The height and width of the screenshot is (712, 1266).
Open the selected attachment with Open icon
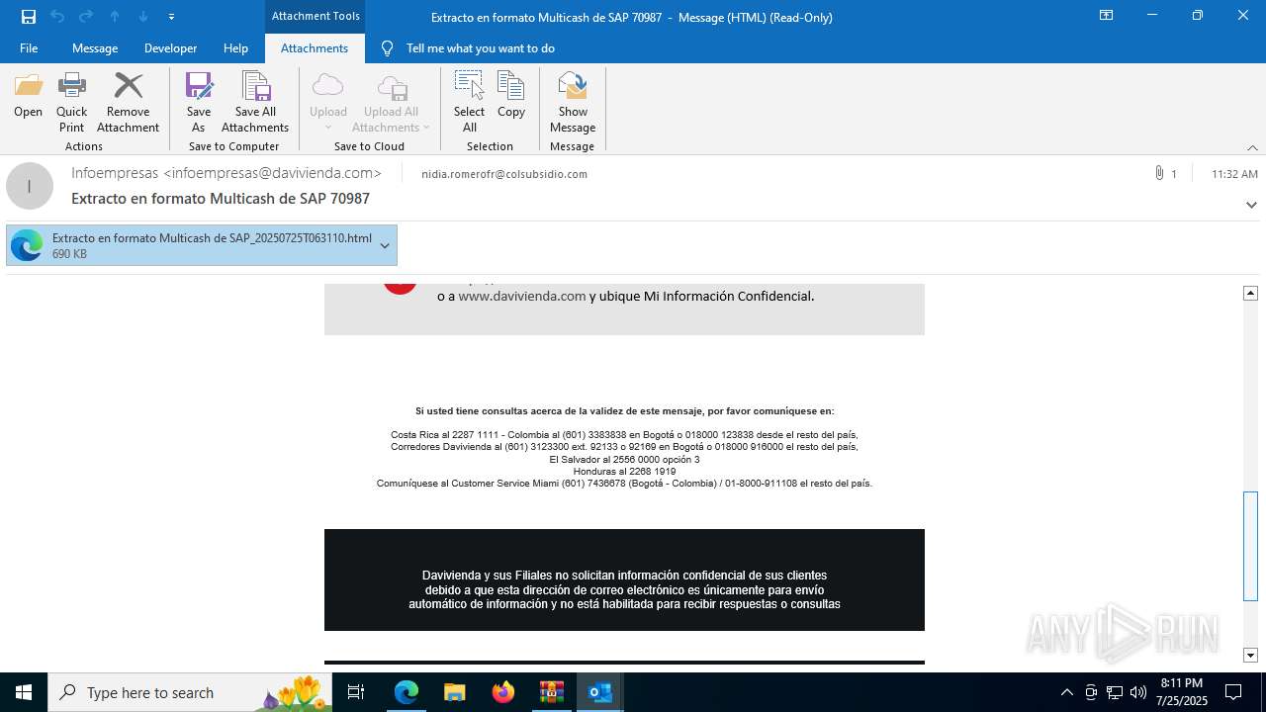tap(28, 95)
